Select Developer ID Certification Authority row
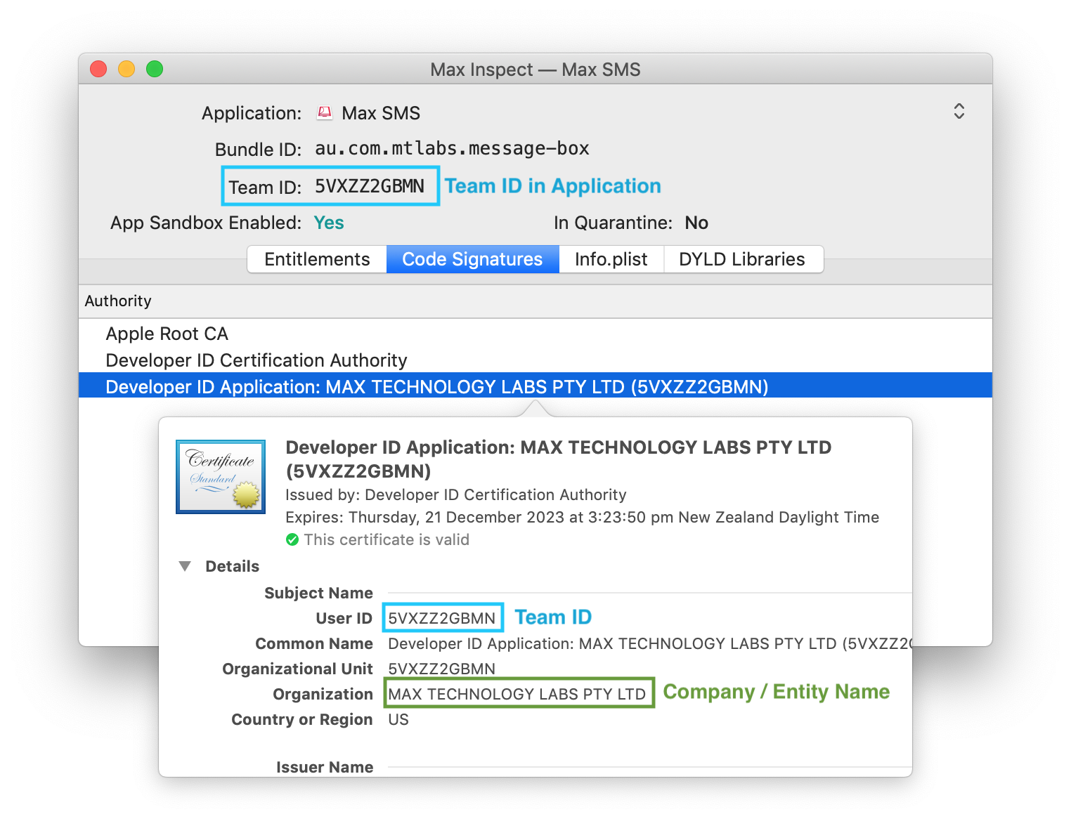 coord(257,360)
